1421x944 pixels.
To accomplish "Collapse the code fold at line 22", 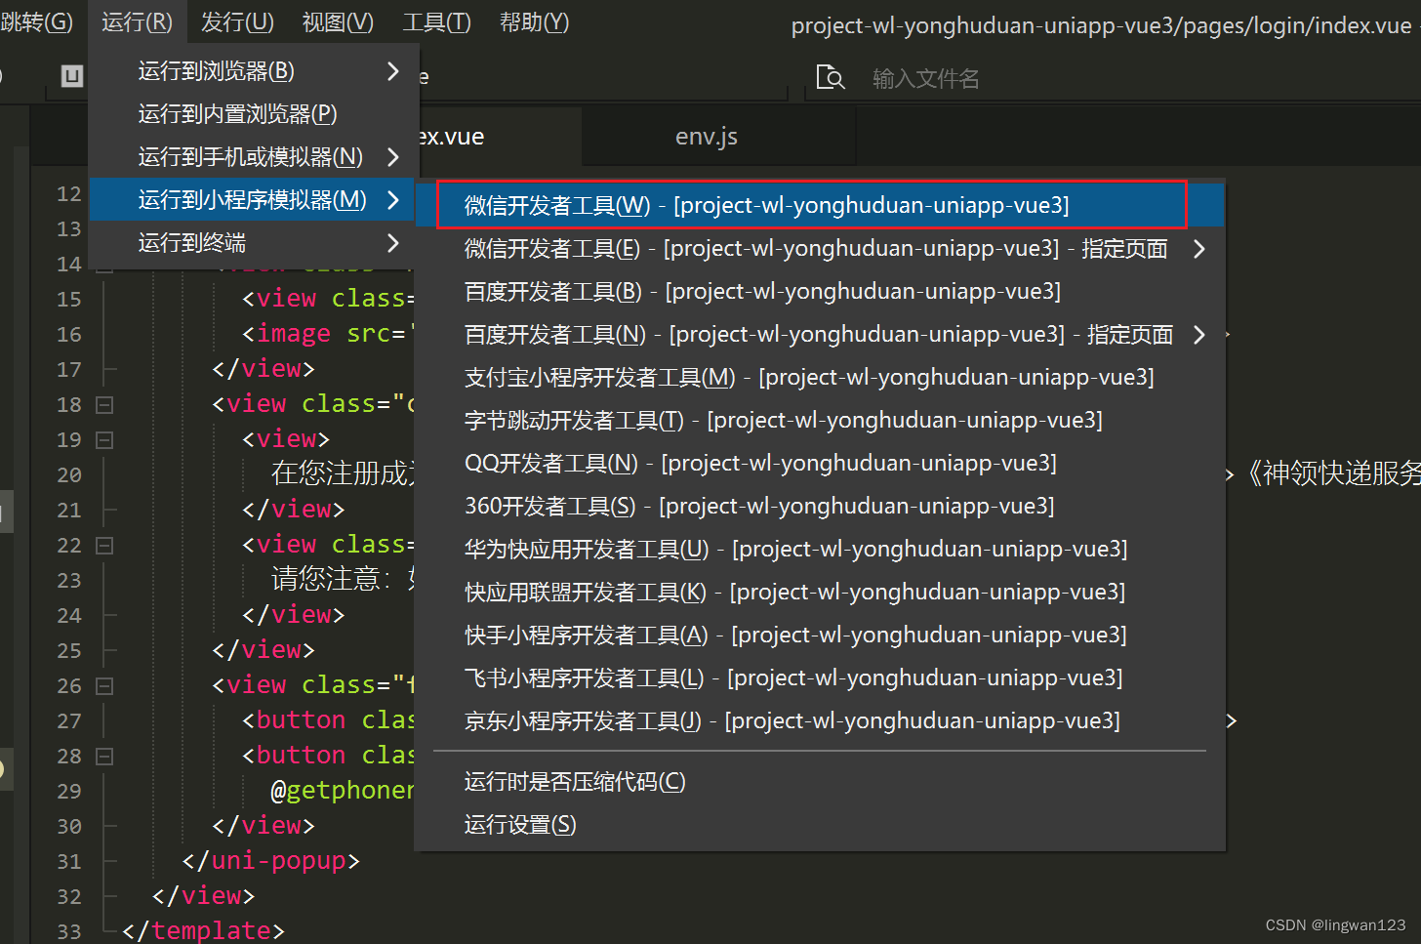I will point(104,545).
